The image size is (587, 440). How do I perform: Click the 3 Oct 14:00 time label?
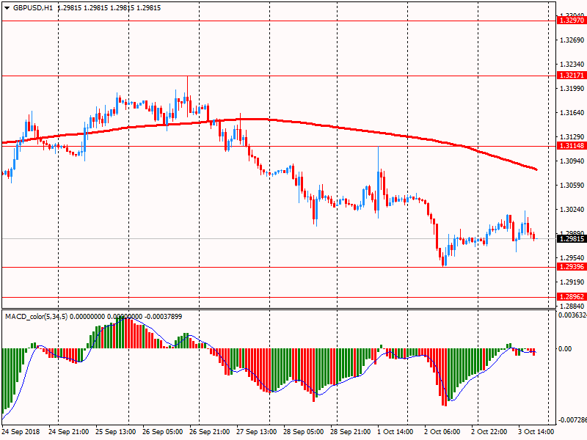[536, 432]
